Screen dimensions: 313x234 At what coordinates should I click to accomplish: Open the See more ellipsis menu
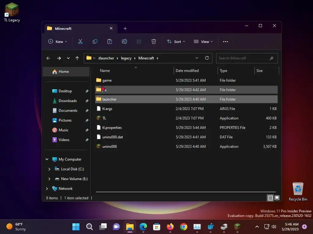226,41
